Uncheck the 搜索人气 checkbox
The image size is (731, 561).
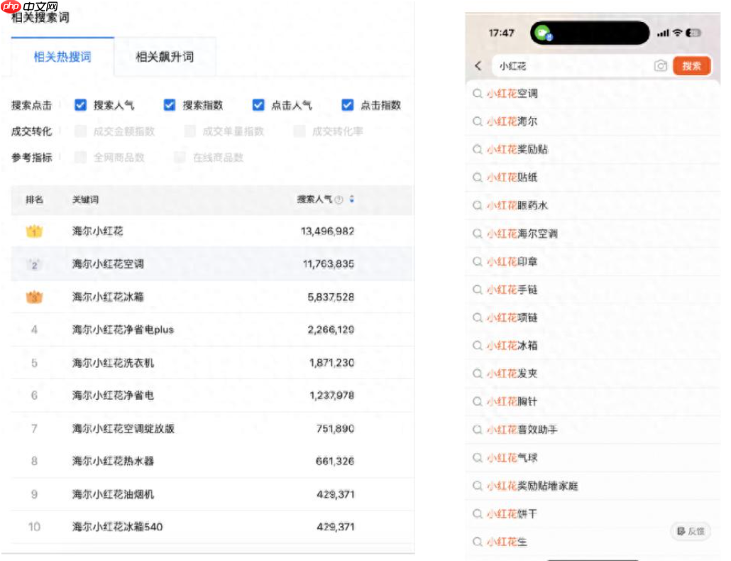click(80, 104)
